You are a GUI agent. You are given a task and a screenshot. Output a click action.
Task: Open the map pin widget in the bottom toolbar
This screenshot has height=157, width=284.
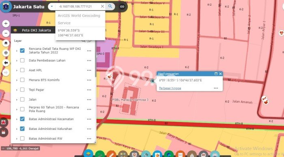(134, 154)
